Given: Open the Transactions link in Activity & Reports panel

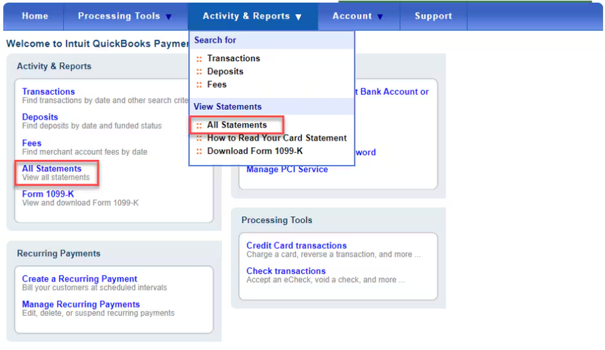Looking at the screenshot, I should coord(48,91).
